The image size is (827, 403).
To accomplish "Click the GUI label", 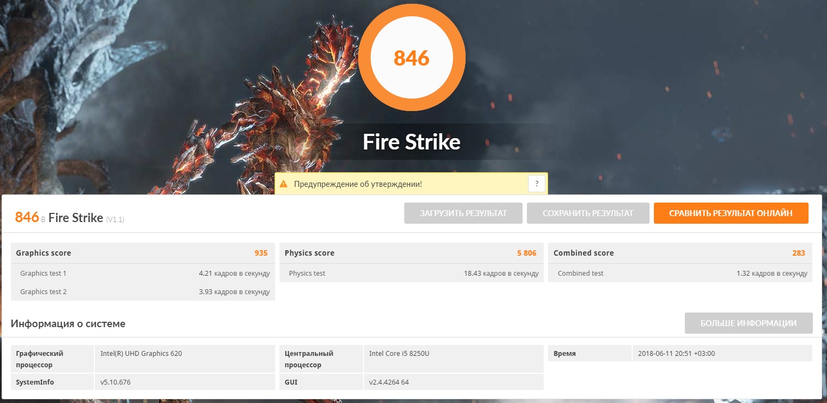I will click(291, 382).
